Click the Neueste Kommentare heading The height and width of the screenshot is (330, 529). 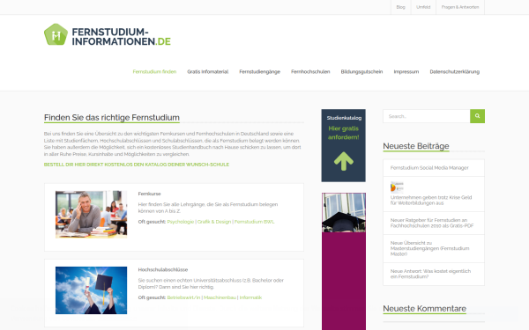click(424, 309)
